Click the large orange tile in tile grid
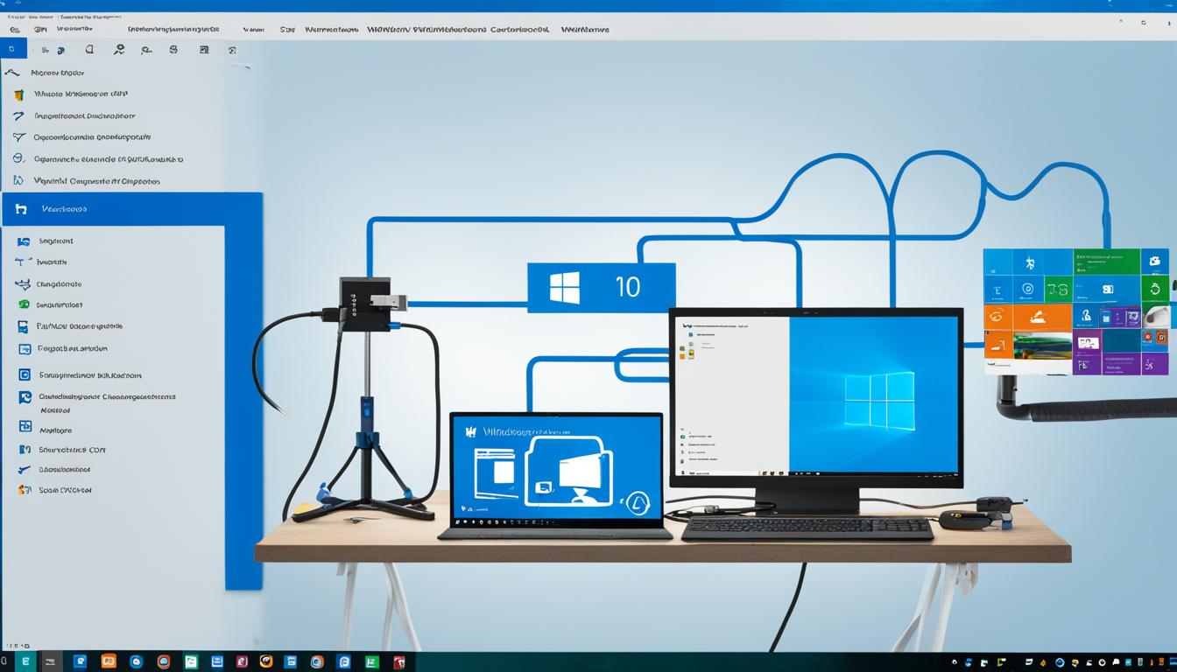Screen dimensions: 1177x672 (1042, 317)
